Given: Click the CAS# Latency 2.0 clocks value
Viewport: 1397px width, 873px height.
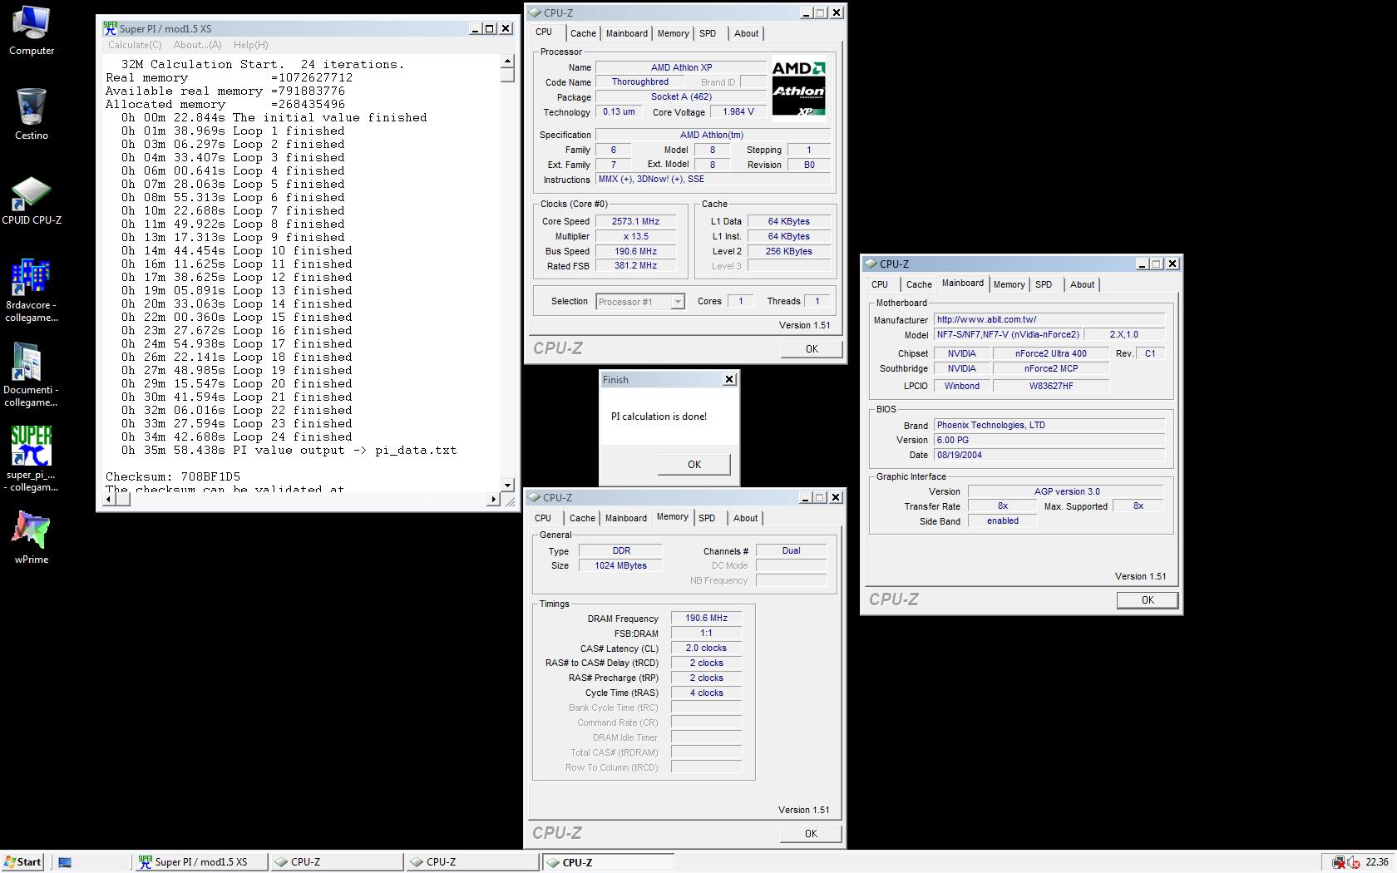Looking at the screenshot, I should pos(706,649).
